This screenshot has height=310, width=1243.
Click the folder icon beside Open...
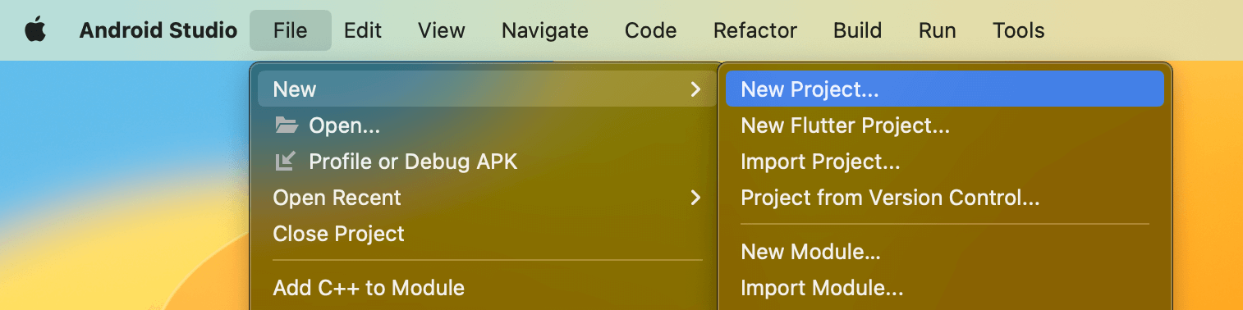pos(286,125)
